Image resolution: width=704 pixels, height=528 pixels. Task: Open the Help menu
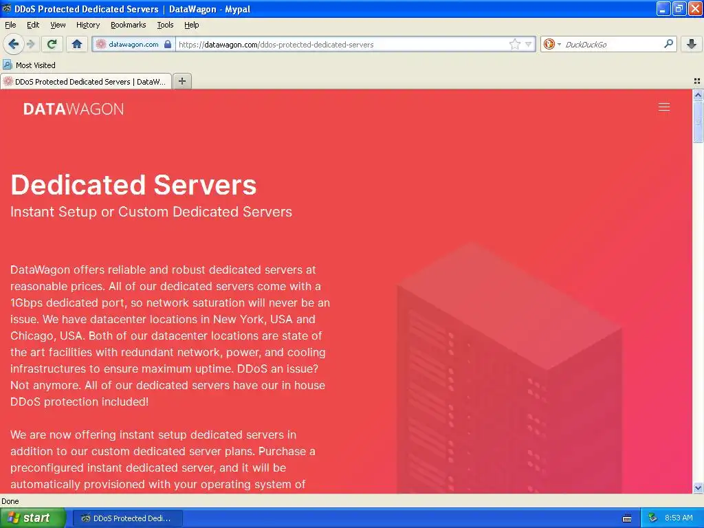click(x=191, y=25)
